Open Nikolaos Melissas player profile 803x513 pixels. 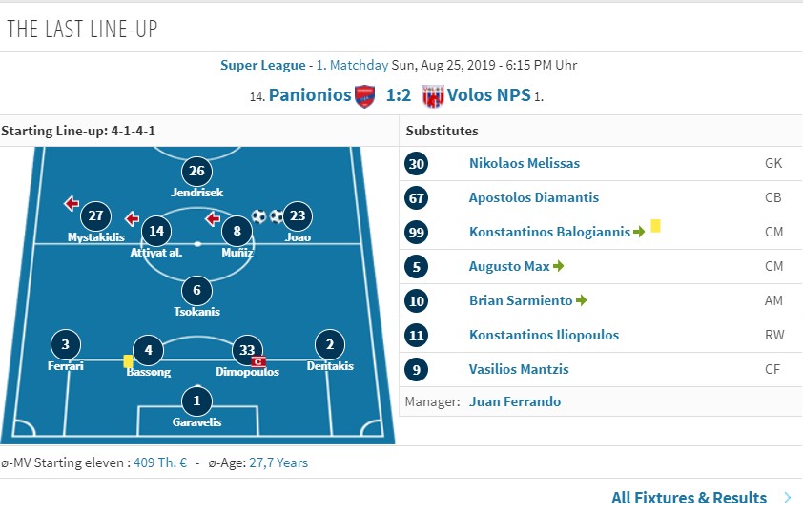point(525,163)
